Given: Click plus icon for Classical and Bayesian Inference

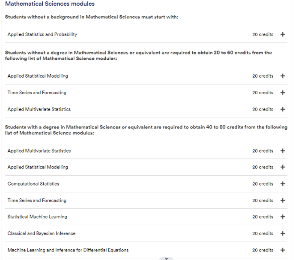Looking at the screenshot, I should pos(282,233).
